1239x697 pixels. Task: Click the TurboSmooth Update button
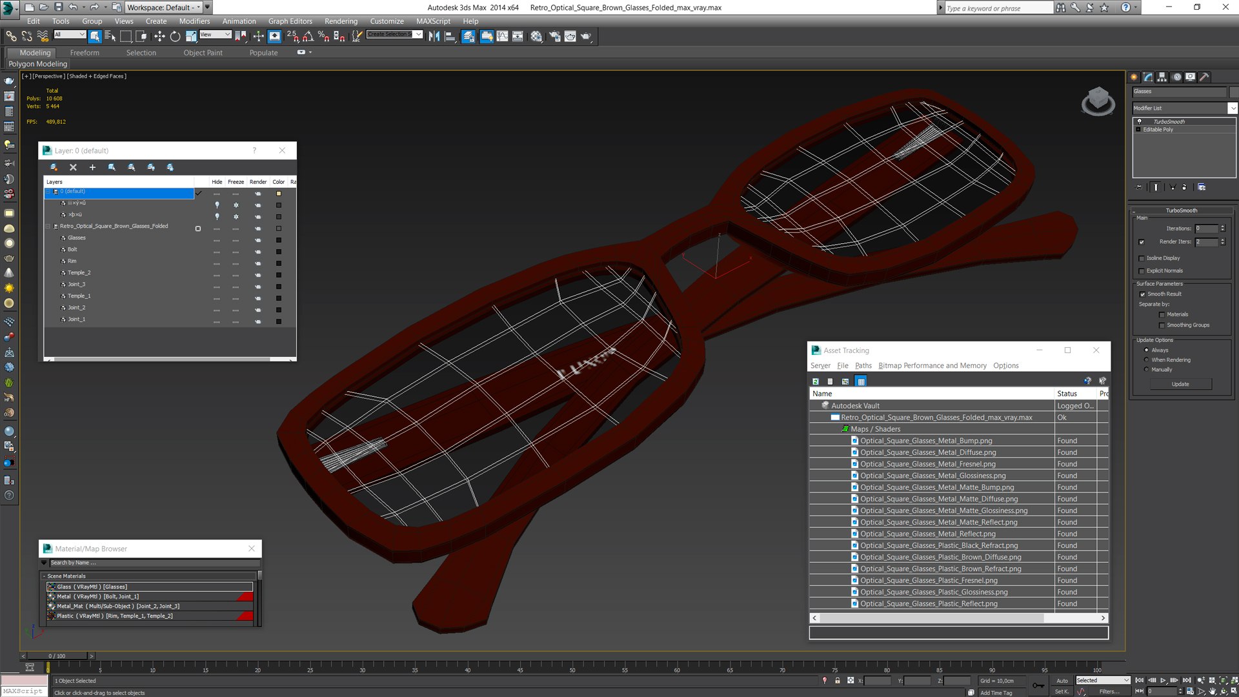(1180, 384)
